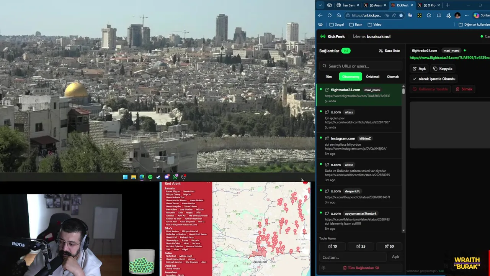
Task: Select the Önizlendi filter tab
Action: pyautogui.click(x=372, y=77)
